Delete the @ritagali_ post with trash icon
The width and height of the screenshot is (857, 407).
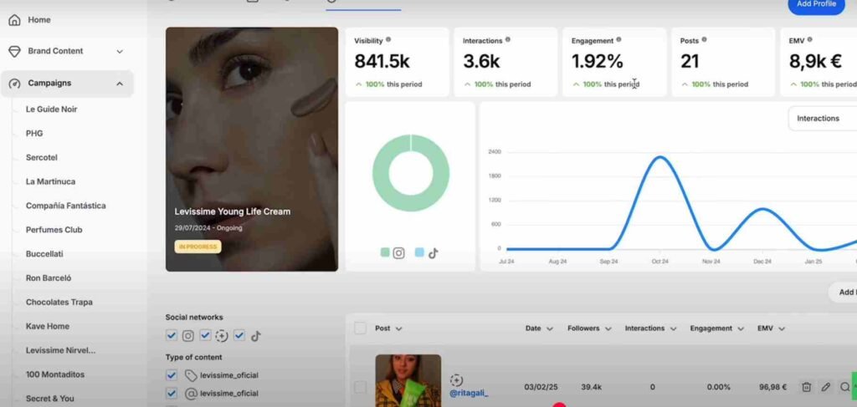tap(806, 387)
